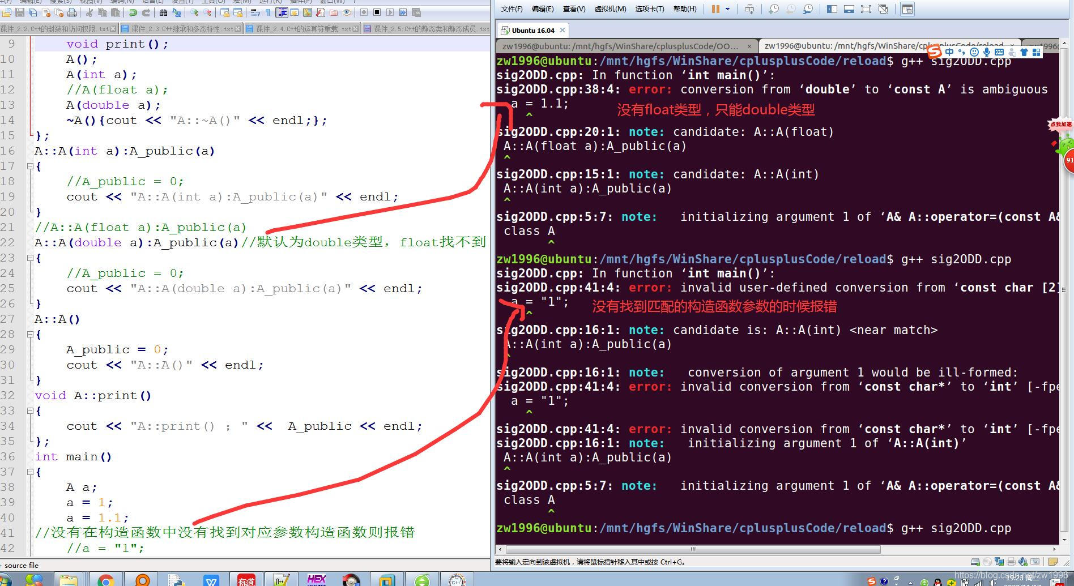
Task: Open VMware 文件(F) menu
Action: 512,9
